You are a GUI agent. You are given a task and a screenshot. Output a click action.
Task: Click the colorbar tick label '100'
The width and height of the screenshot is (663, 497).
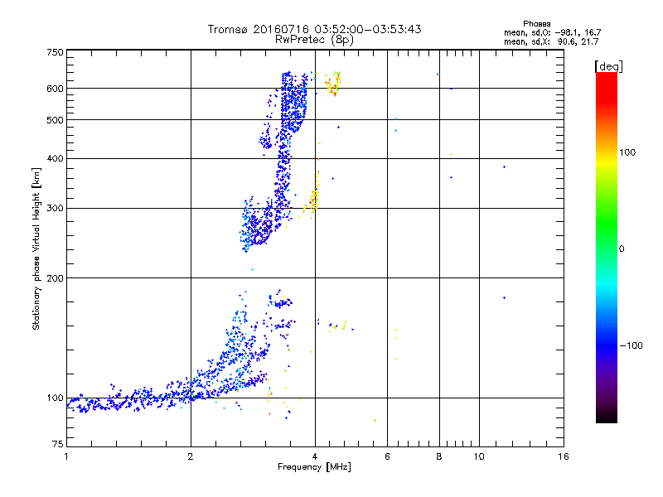pyautogui.click(x=627, y=152)
